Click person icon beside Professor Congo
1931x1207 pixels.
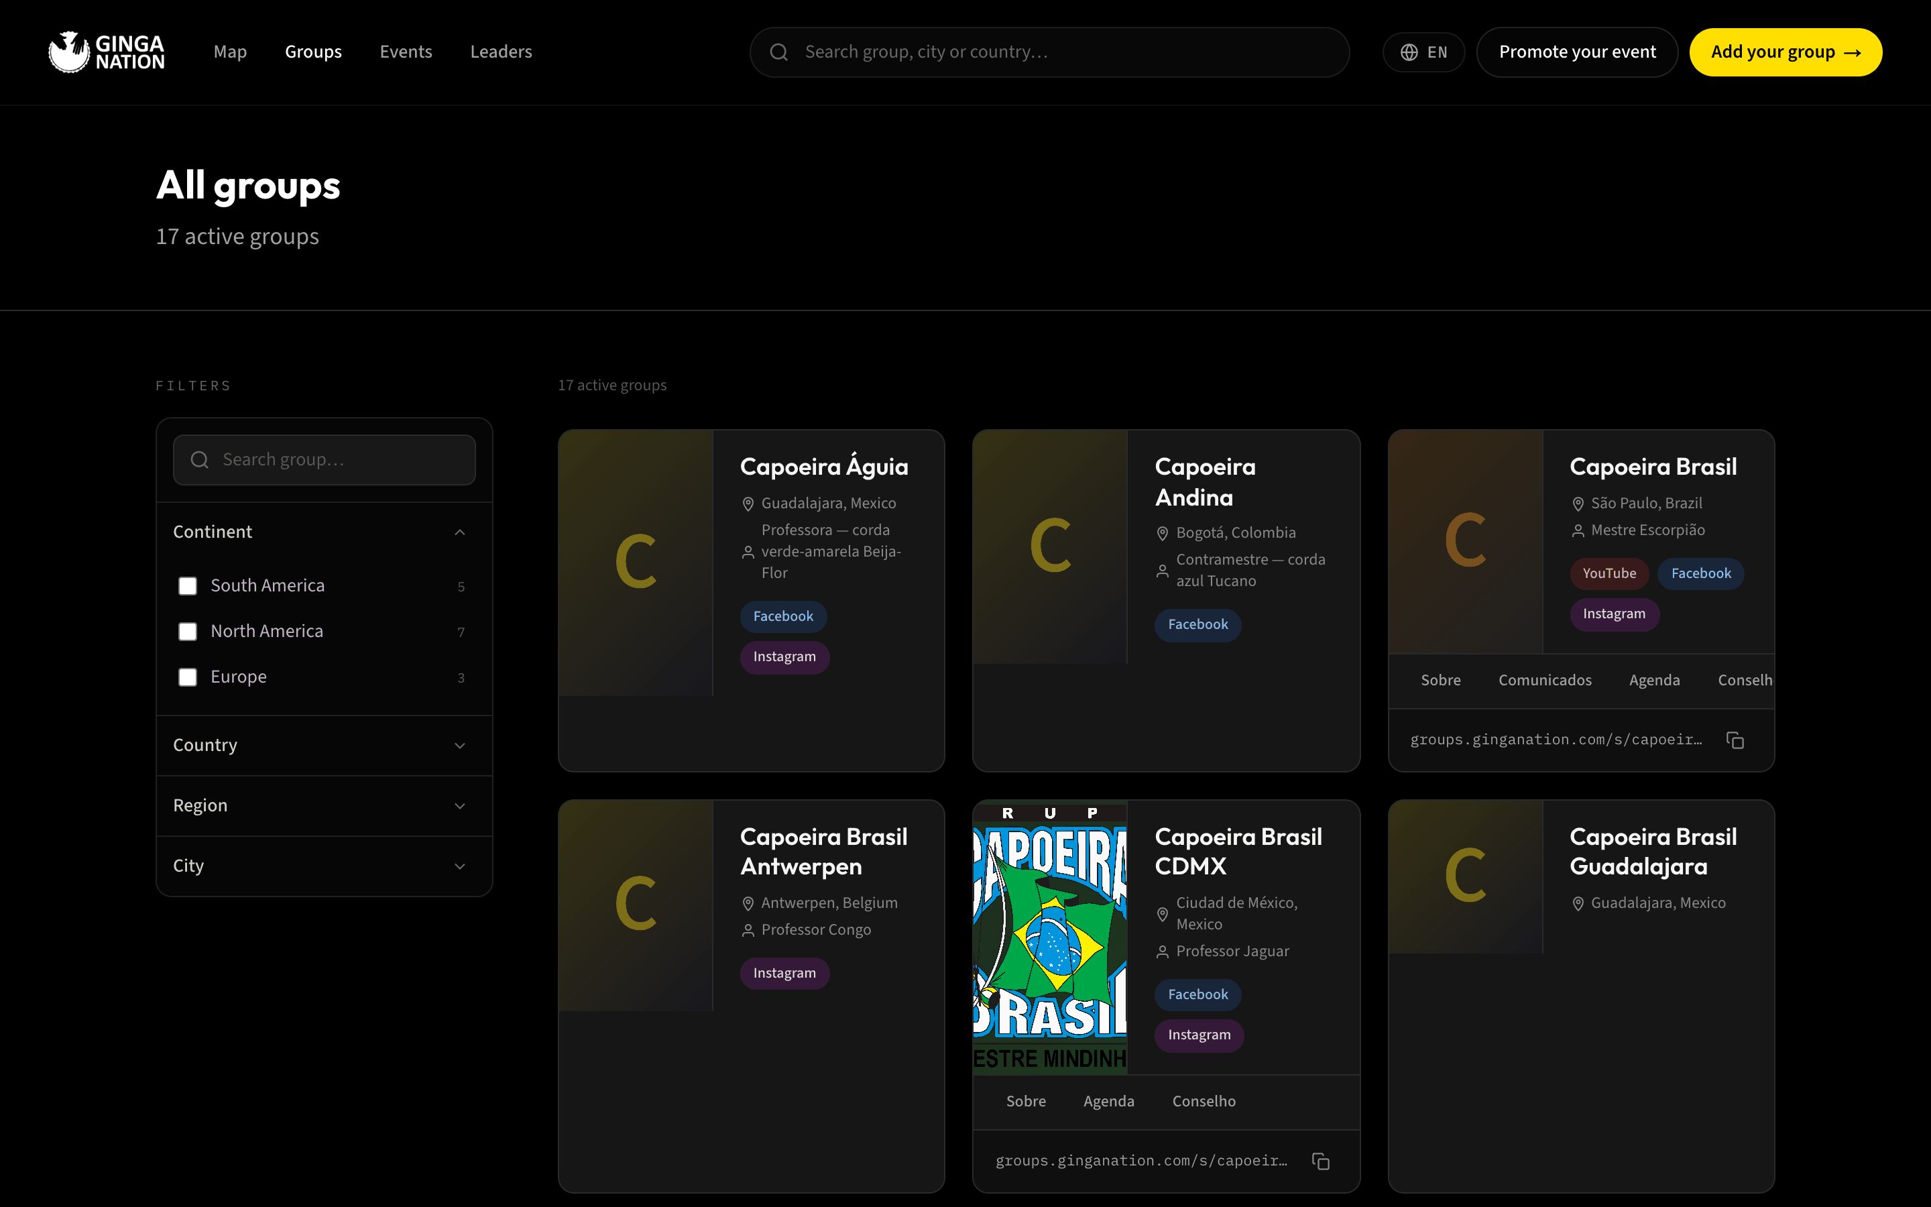click(x=748, y=931)
